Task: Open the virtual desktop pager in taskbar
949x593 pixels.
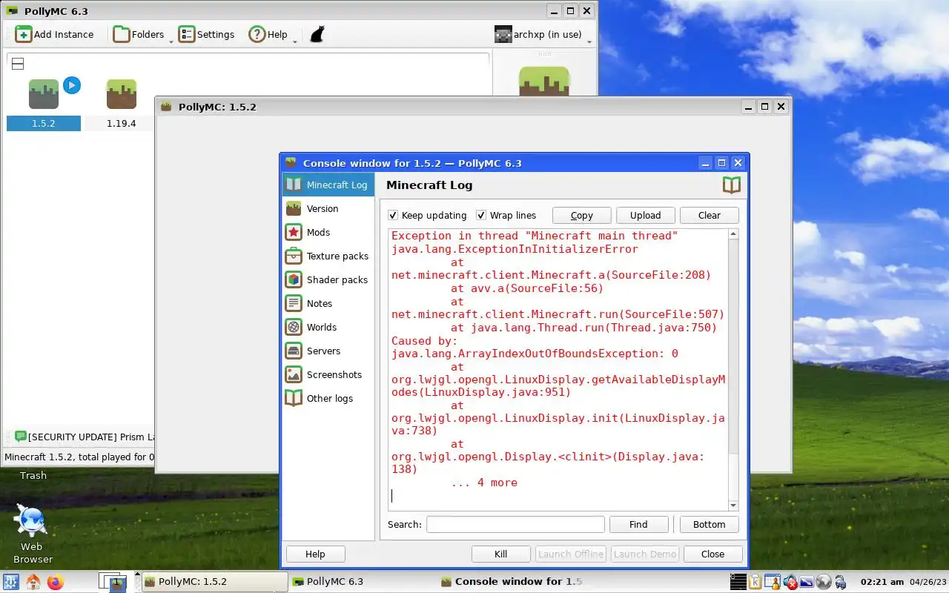Action: (x=114, y=582)
